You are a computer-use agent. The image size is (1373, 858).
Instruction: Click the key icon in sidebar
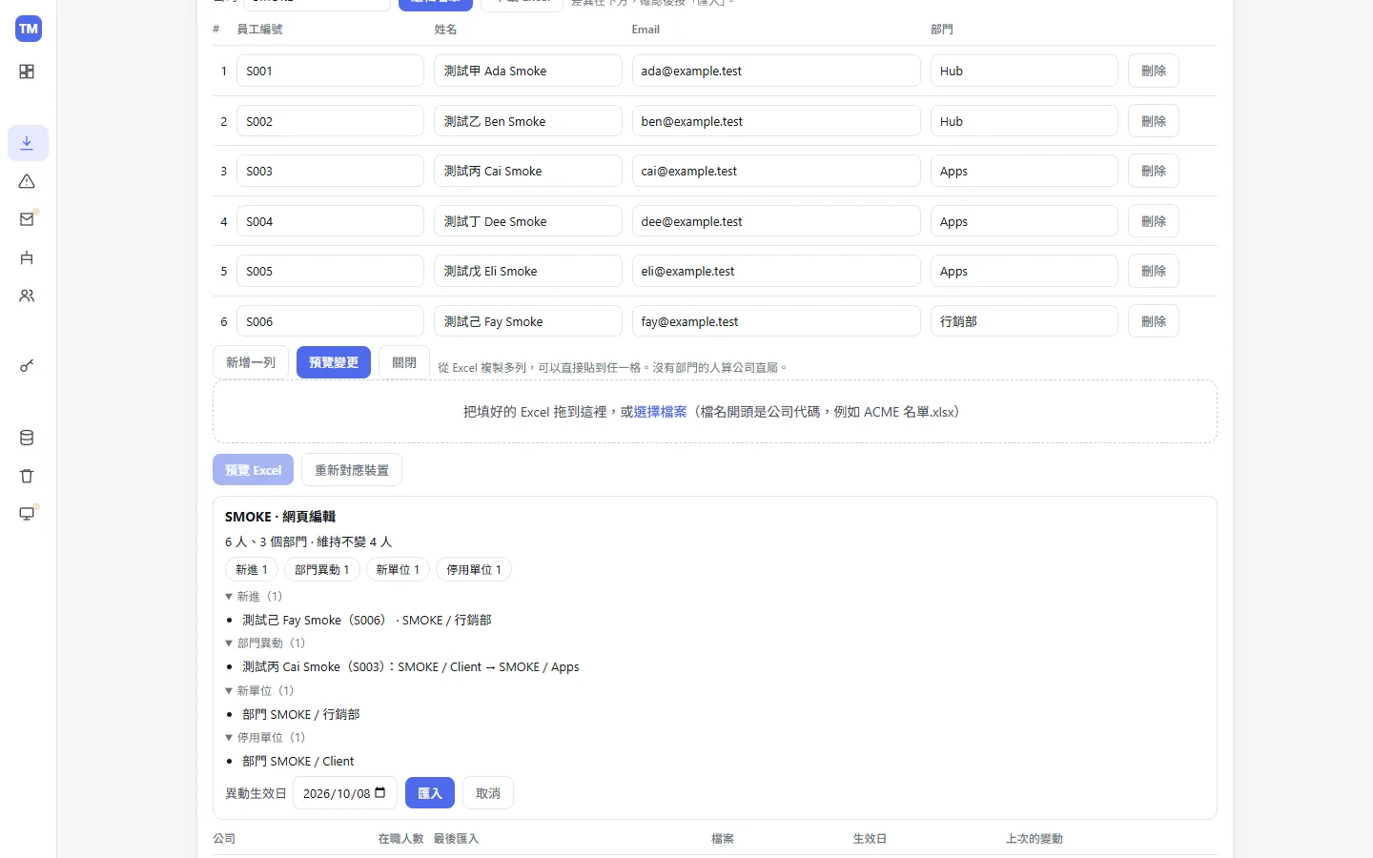(x=27, y=365)
